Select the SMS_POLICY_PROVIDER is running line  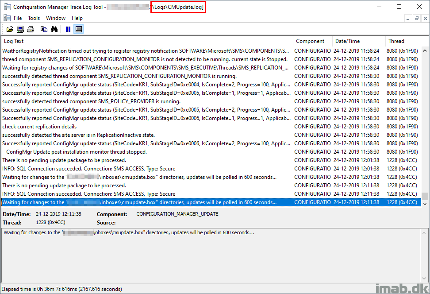pos(211,101)
